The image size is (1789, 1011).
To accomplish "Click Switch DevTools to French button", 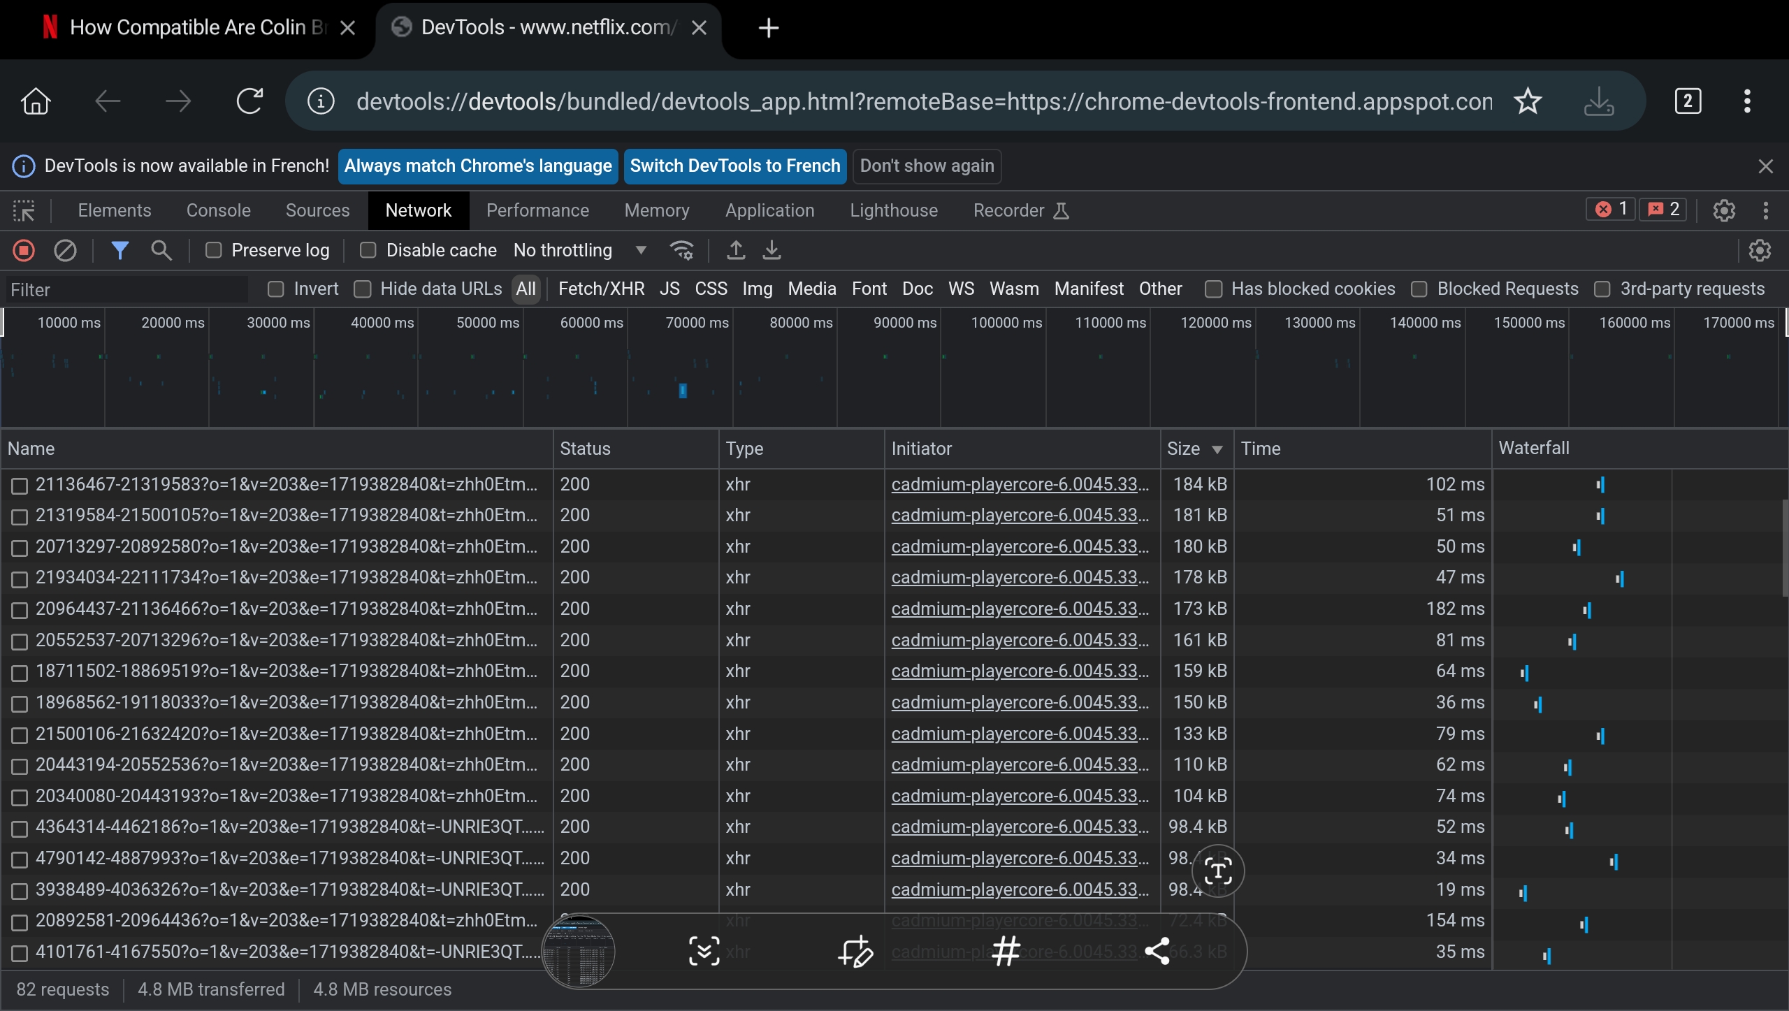I will pyautogui.click(x=734, y=166).
